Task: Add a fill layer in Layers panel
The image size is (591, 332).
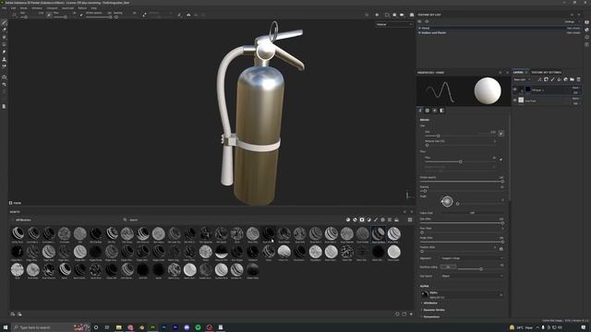Action: [559, 79]
